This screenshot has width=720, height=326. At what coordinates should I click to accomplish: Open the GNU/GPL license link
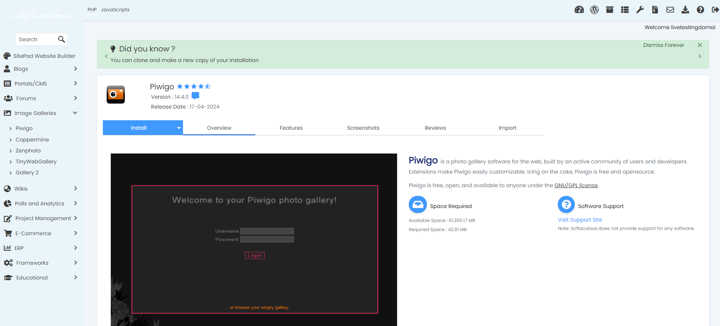click(x=576, y=185)
